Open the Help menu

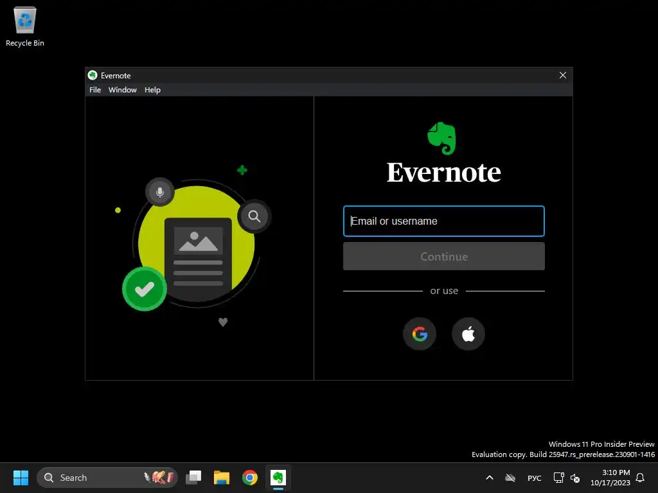(x=153, y=90)
